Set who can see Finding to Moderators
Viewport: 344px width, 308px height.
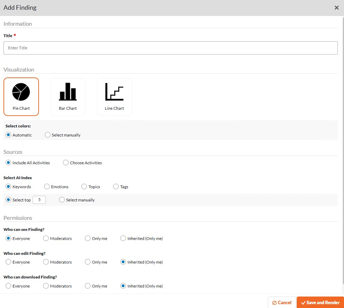[46, 238]
